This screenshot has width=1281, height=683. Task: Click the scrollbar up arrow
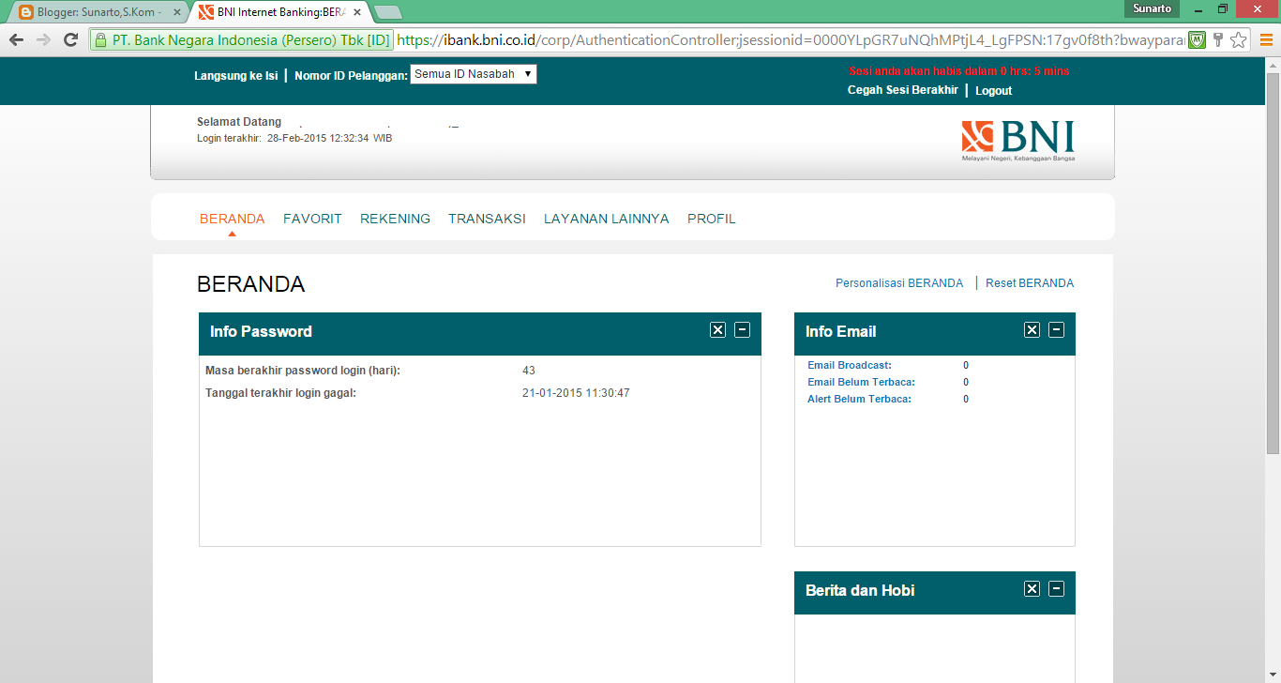tap(1273, 64)
